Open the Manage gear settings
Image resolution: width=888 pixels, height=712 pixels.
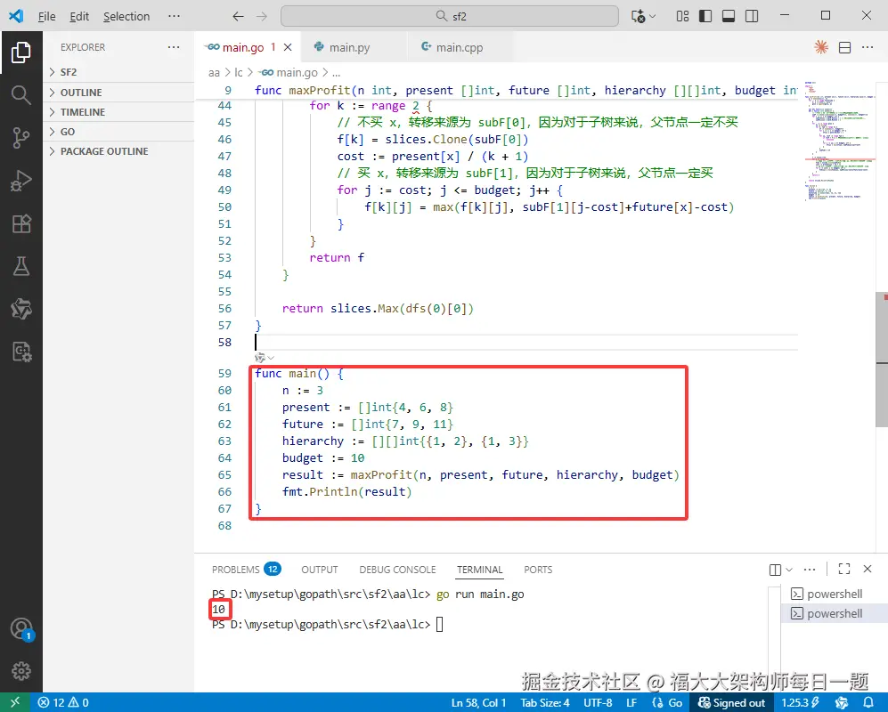point(21,671)
